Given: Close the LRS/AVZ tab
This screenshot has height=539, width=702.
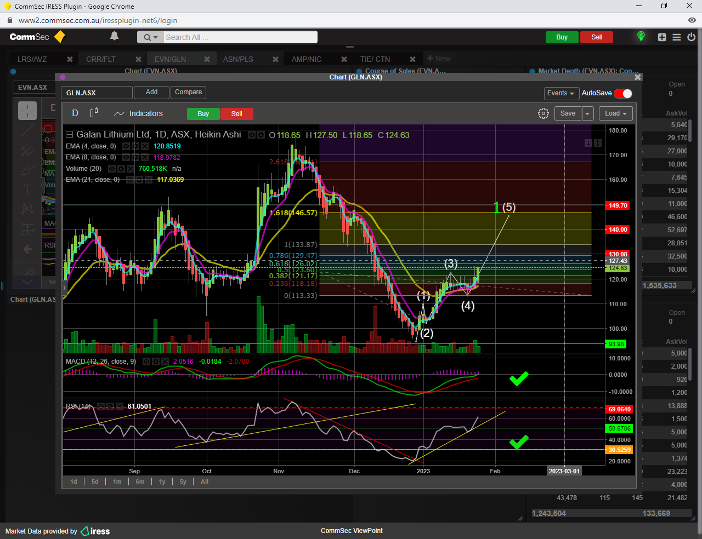Looking at the screenshot, I should [70, 59].
